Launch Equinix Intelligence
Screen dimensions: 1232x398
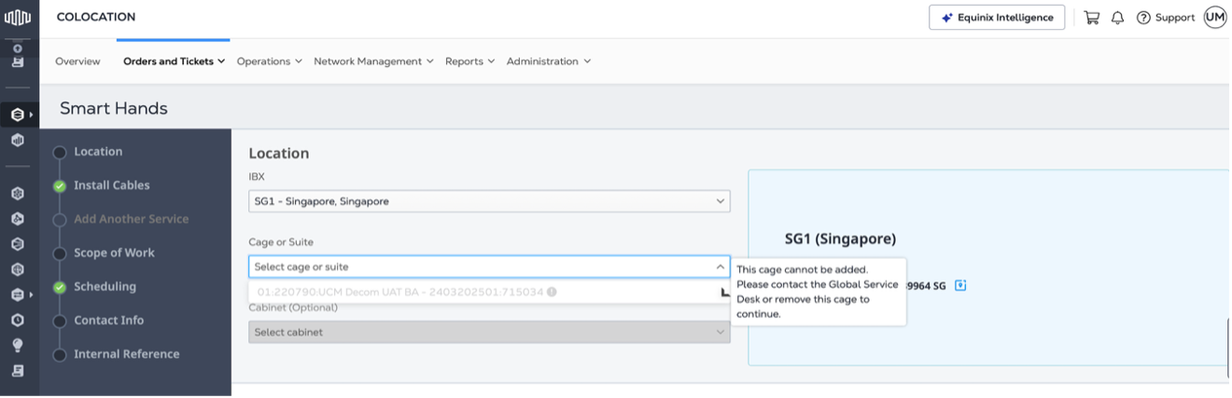coord(996,18)
